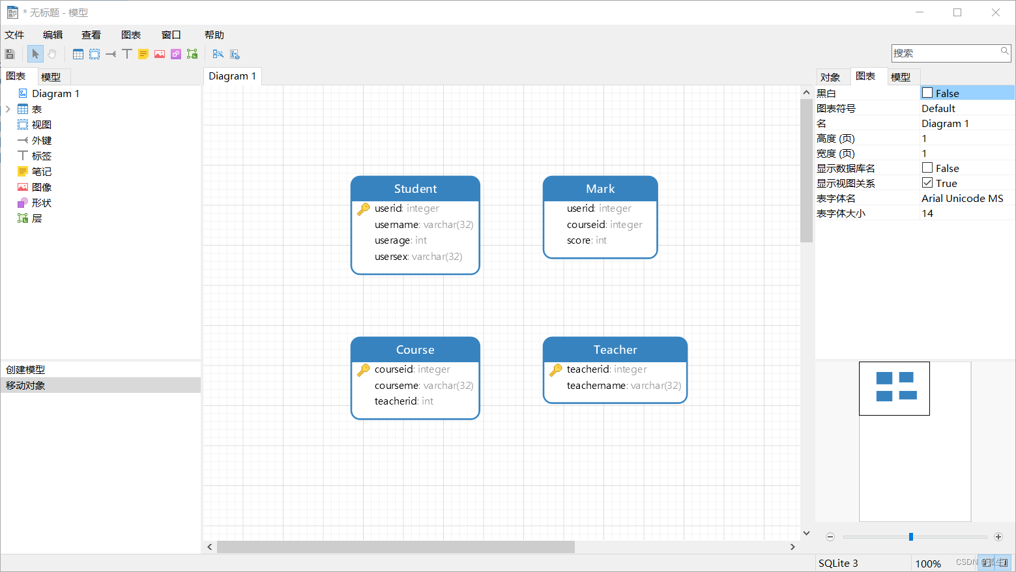
Task: Select the text label T tool
Action: [x=127, y=54]
